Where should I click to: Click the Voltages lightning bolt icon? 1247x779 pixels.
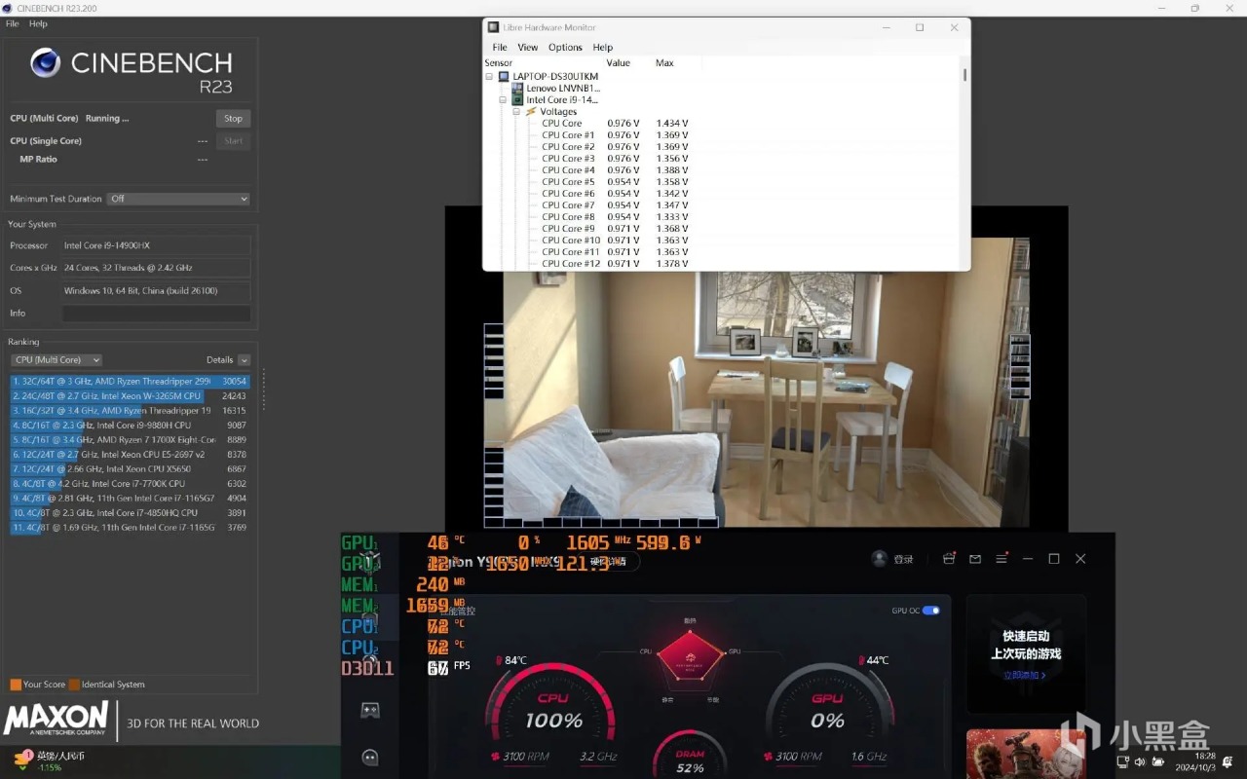(x=531, y=111)
